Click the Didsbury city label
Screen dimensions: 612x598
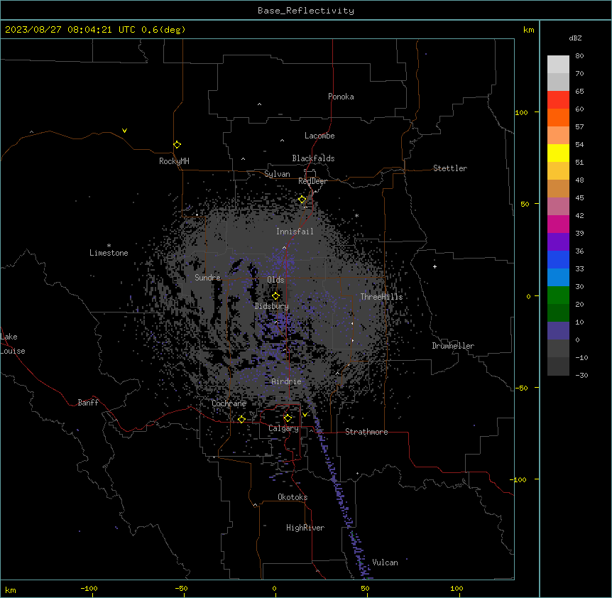point(272,306)
